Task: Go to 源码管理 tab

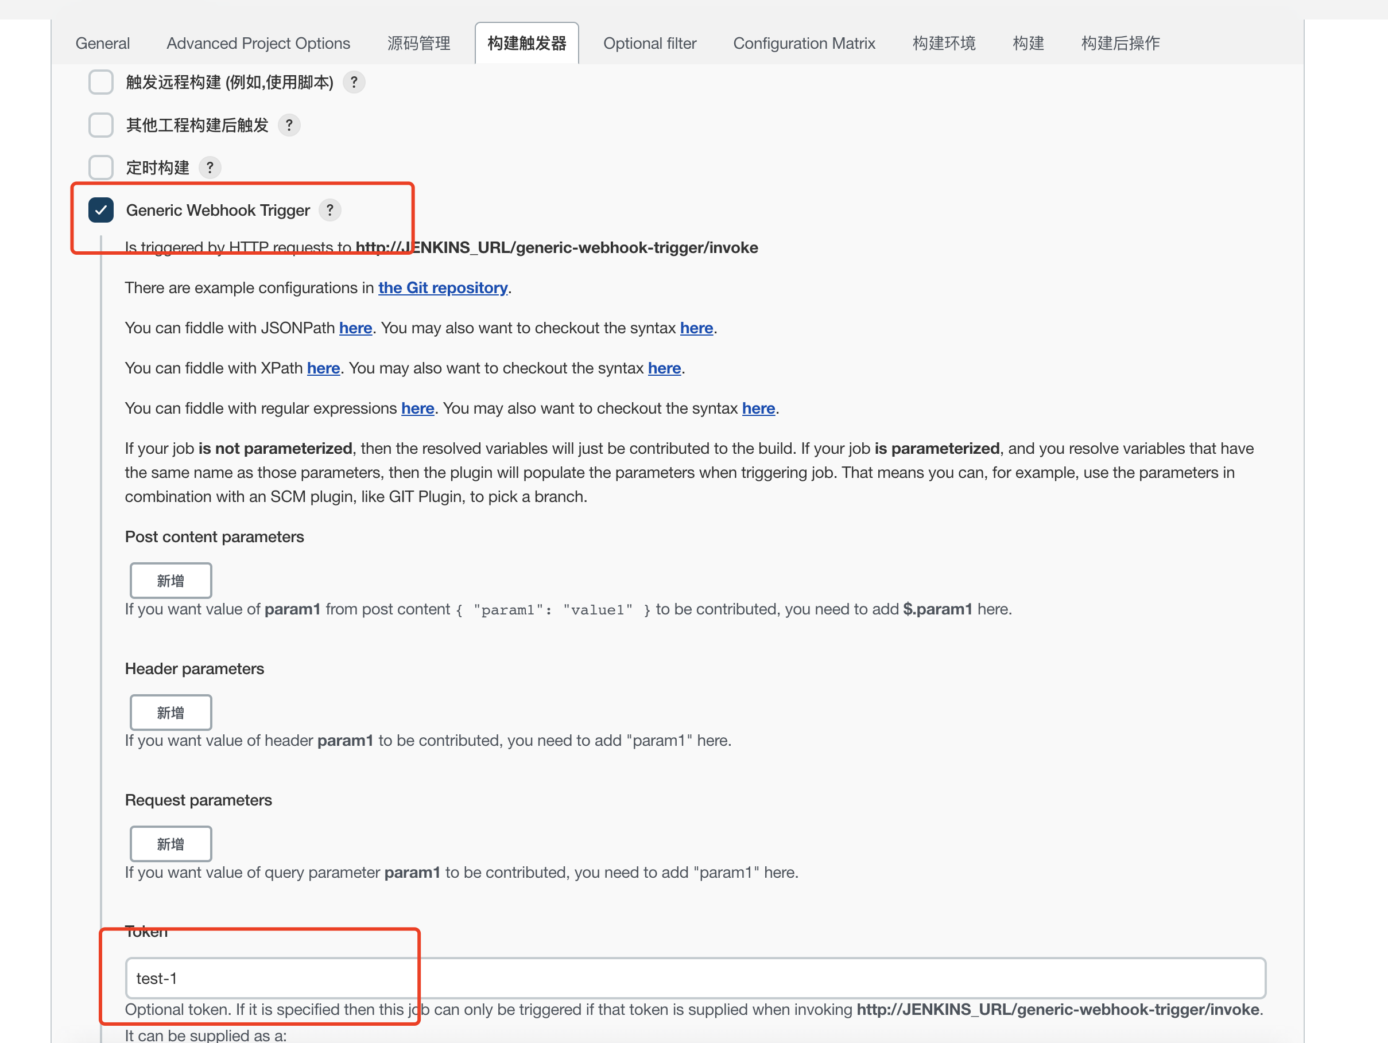Action: tap(418, 43)
